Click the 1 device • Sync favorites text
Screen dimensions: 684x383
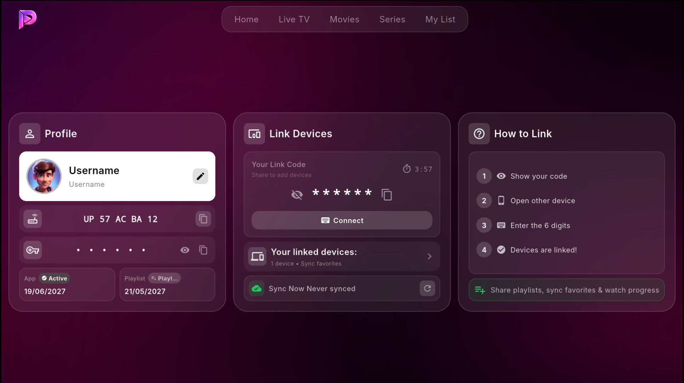point(306,264)
